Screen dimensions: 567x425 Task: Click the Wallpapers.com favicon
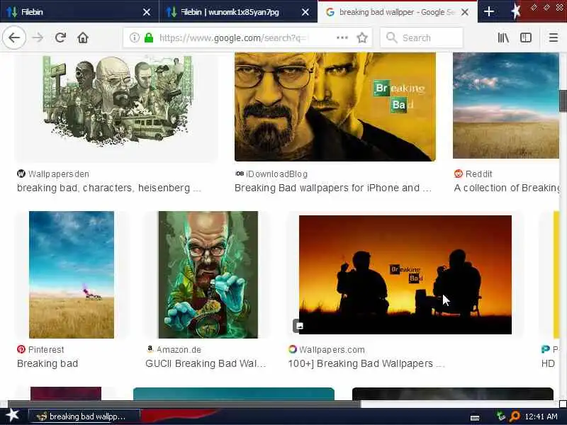click(293, 349)
